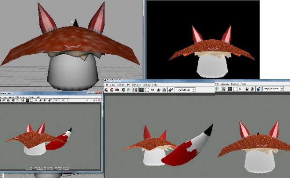Click renderer dropdown arrow in right Render View
290x178 pixels.
[282, 89]
